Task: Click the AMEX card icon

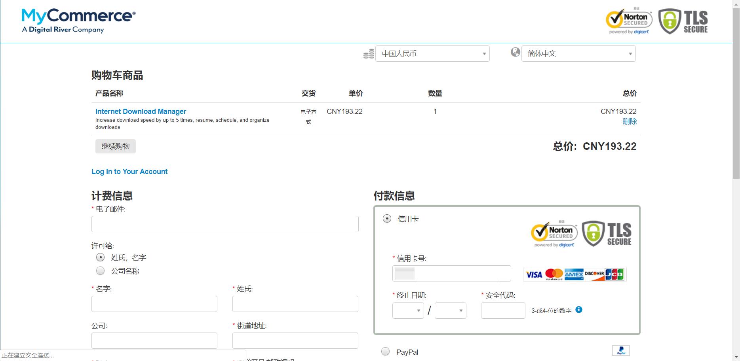Action: 574,274
